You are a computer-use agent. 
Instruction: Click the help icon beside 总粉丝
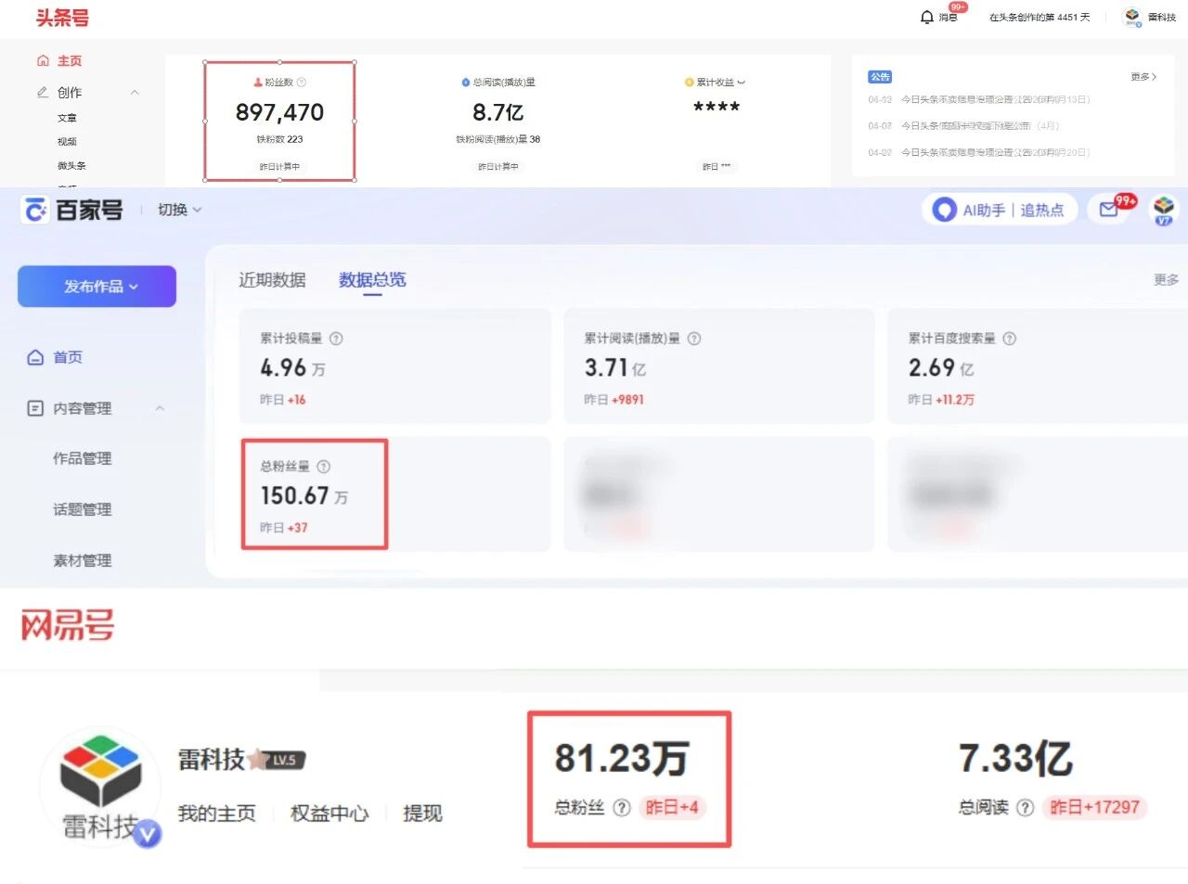tap(622, 808)
